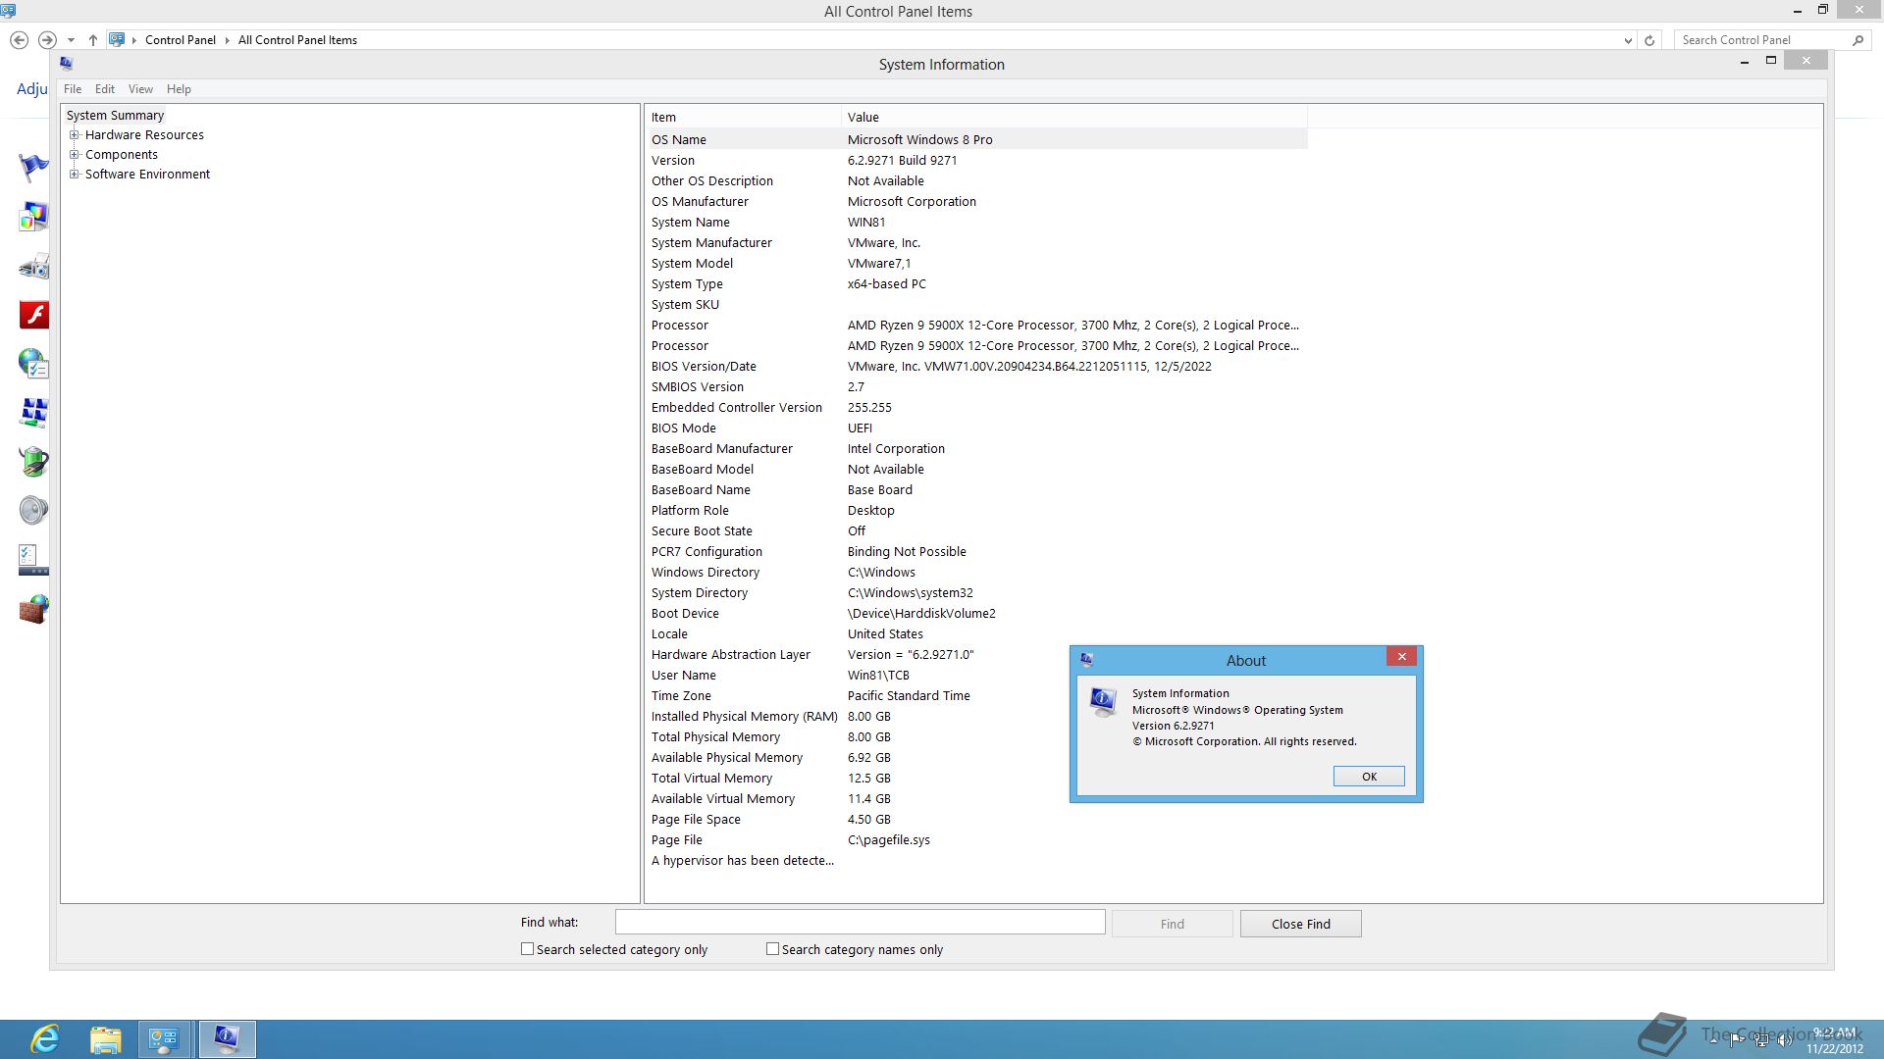Launch Internet Explorer from the taskbar
1884x1059 pixels.
(x=45, y=1039)
